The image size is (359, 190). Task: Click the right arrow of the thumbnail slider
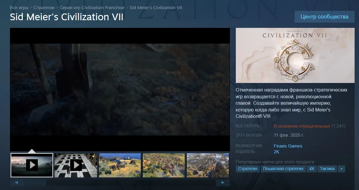[223, 183]
